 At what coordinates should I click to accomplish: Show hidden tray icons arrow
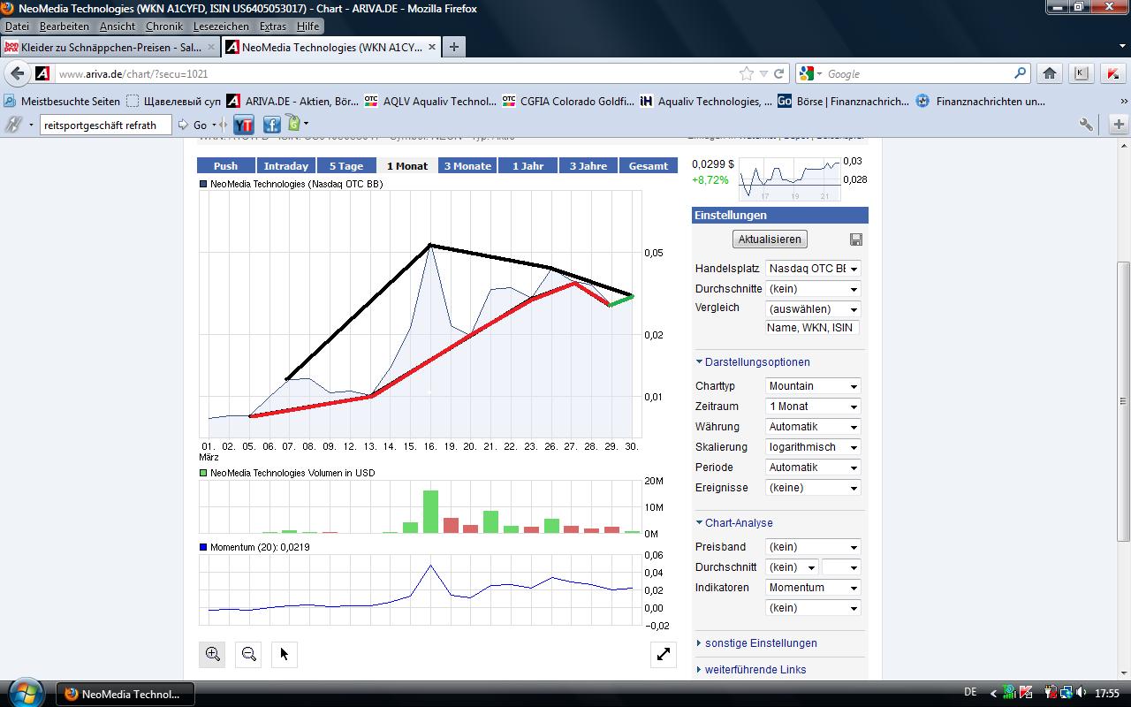tap(994, 694)
